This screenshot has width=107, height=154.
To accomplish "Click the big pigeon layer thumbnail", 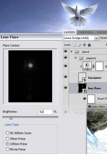I will [82, 77].
